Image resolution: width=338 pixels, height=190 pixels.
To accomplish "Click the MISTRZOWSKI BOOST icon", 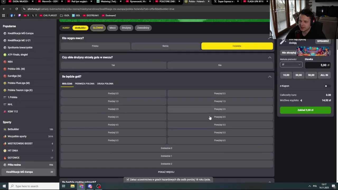I will coord(5,144).
